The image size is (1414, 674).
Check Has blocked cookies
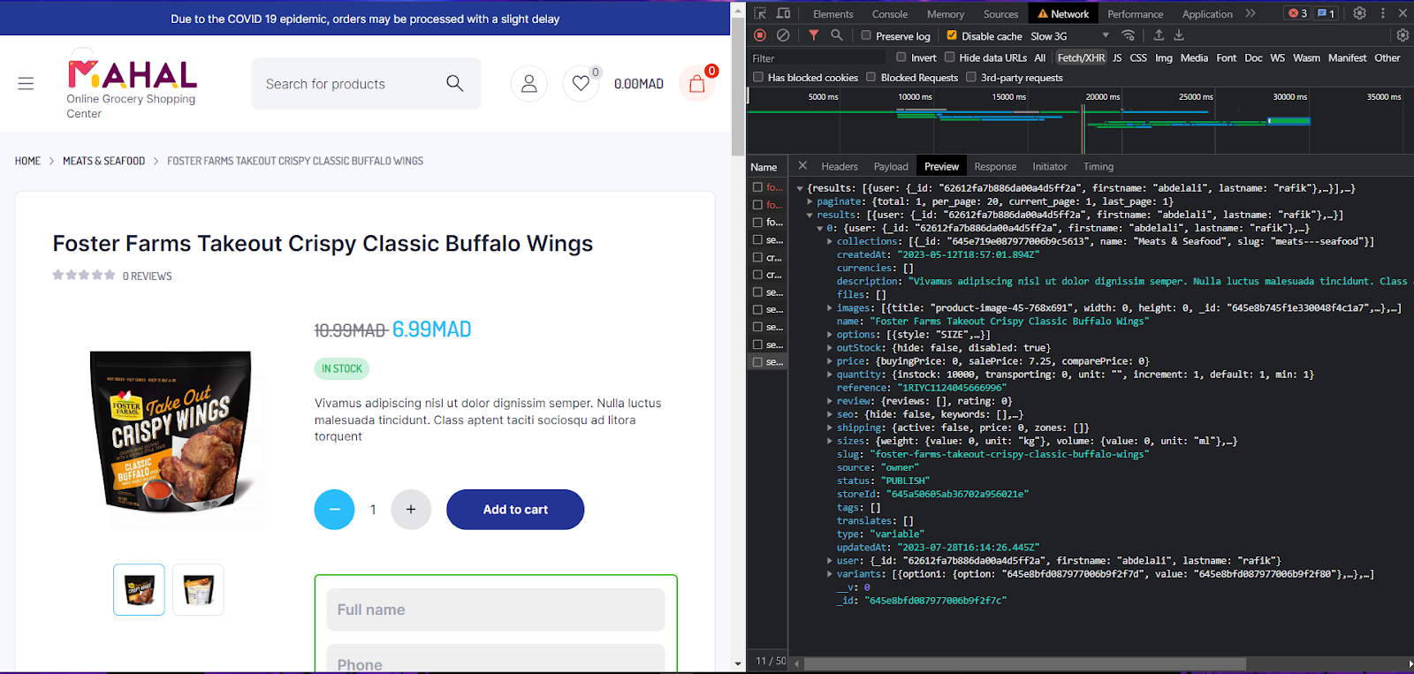[x=758, y=77]
